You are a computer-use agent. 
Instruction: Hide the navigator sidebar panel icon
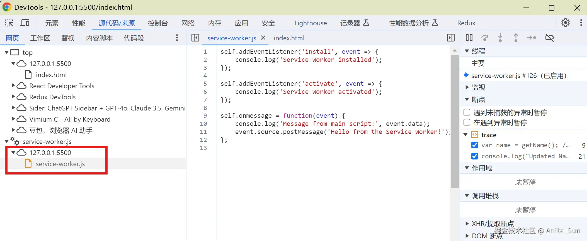(195, 38)
